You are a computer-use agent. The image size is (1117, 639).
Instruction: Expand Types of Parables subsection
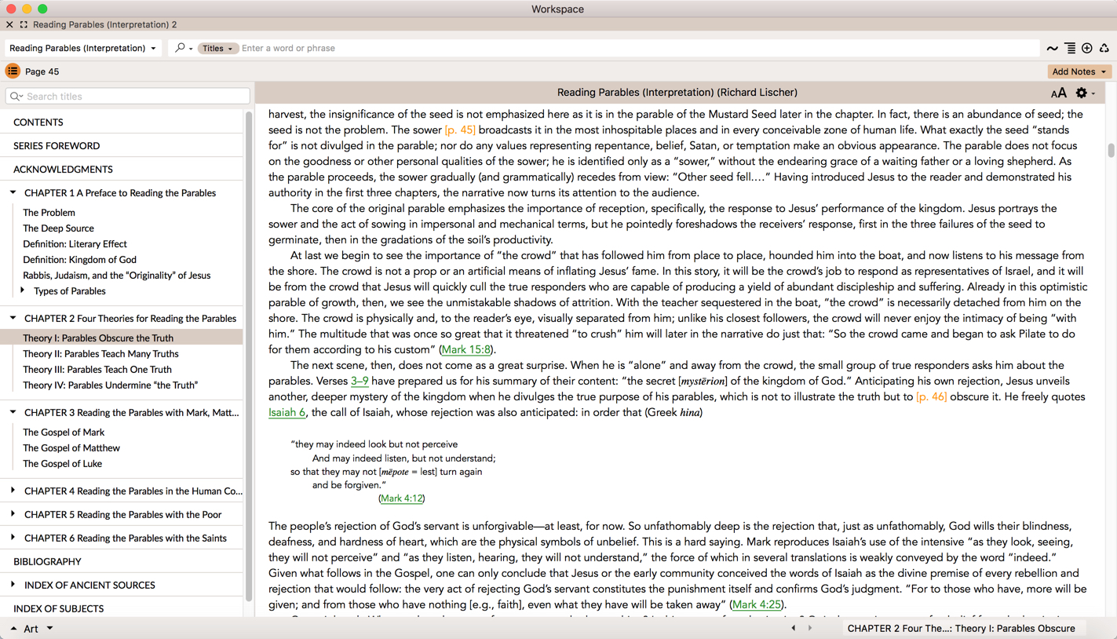[23, 290]
